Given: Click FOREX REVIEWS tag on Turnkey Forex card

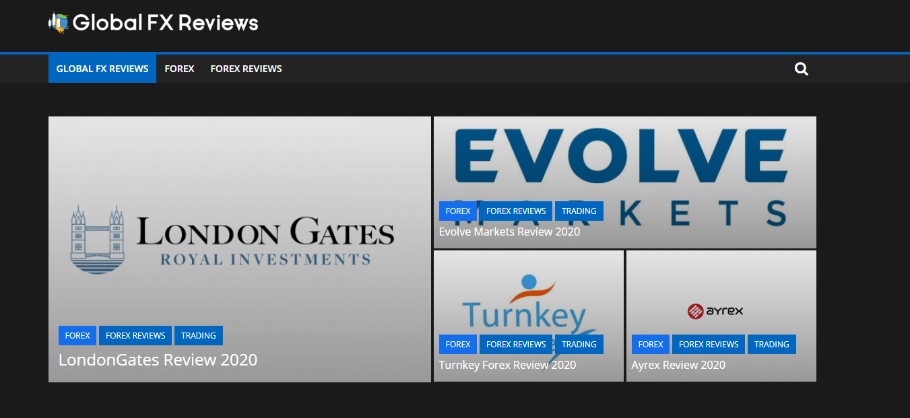Looking at the screenshot, I should 516,344.
